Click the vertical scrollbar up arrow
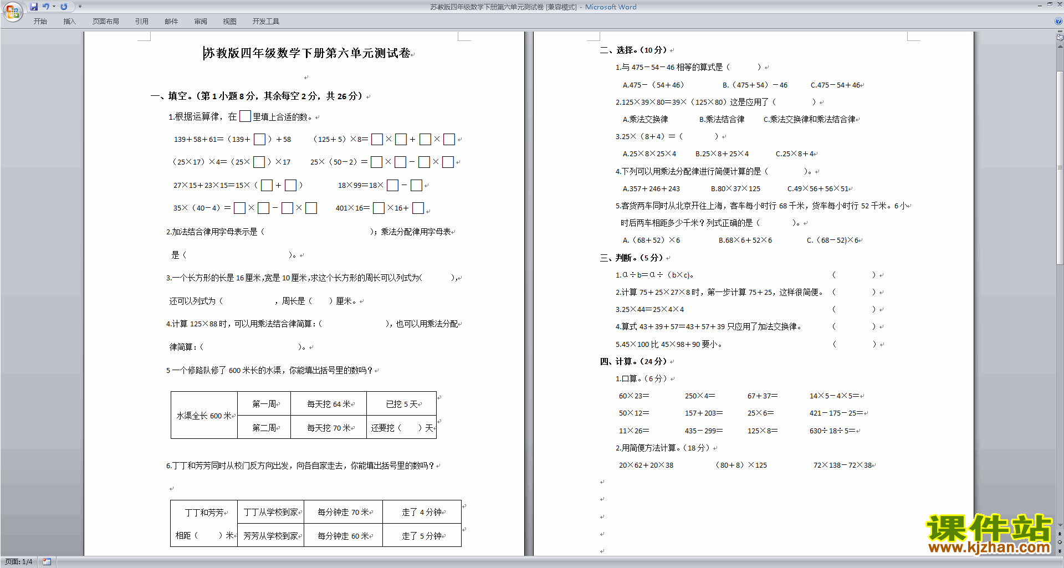1064x568 pixels. click(x=1060, y=46)
